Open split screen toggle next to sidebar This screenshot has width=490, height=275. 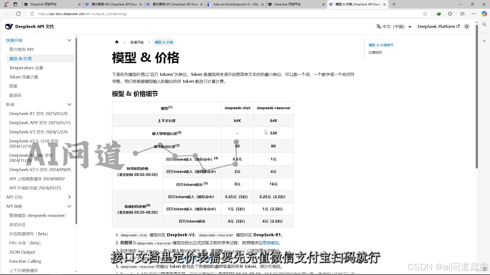point(485,41)
